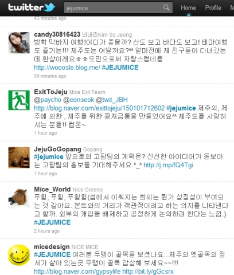Open ExitToJeju's green exit sign avatar

tap(19, 100)
